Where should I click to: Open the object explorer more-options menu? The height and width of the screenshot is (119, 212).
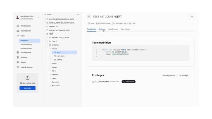[78, 15]
